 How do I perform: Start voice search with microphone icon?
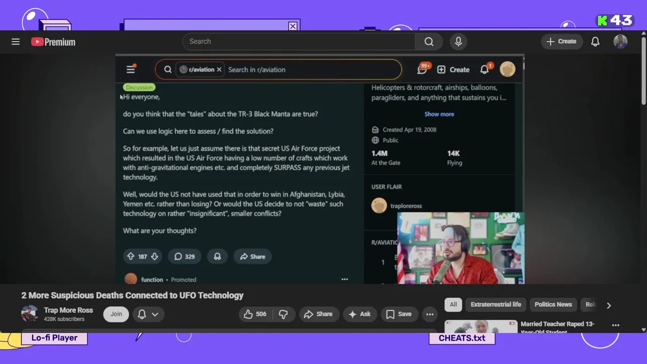[458, 41]
